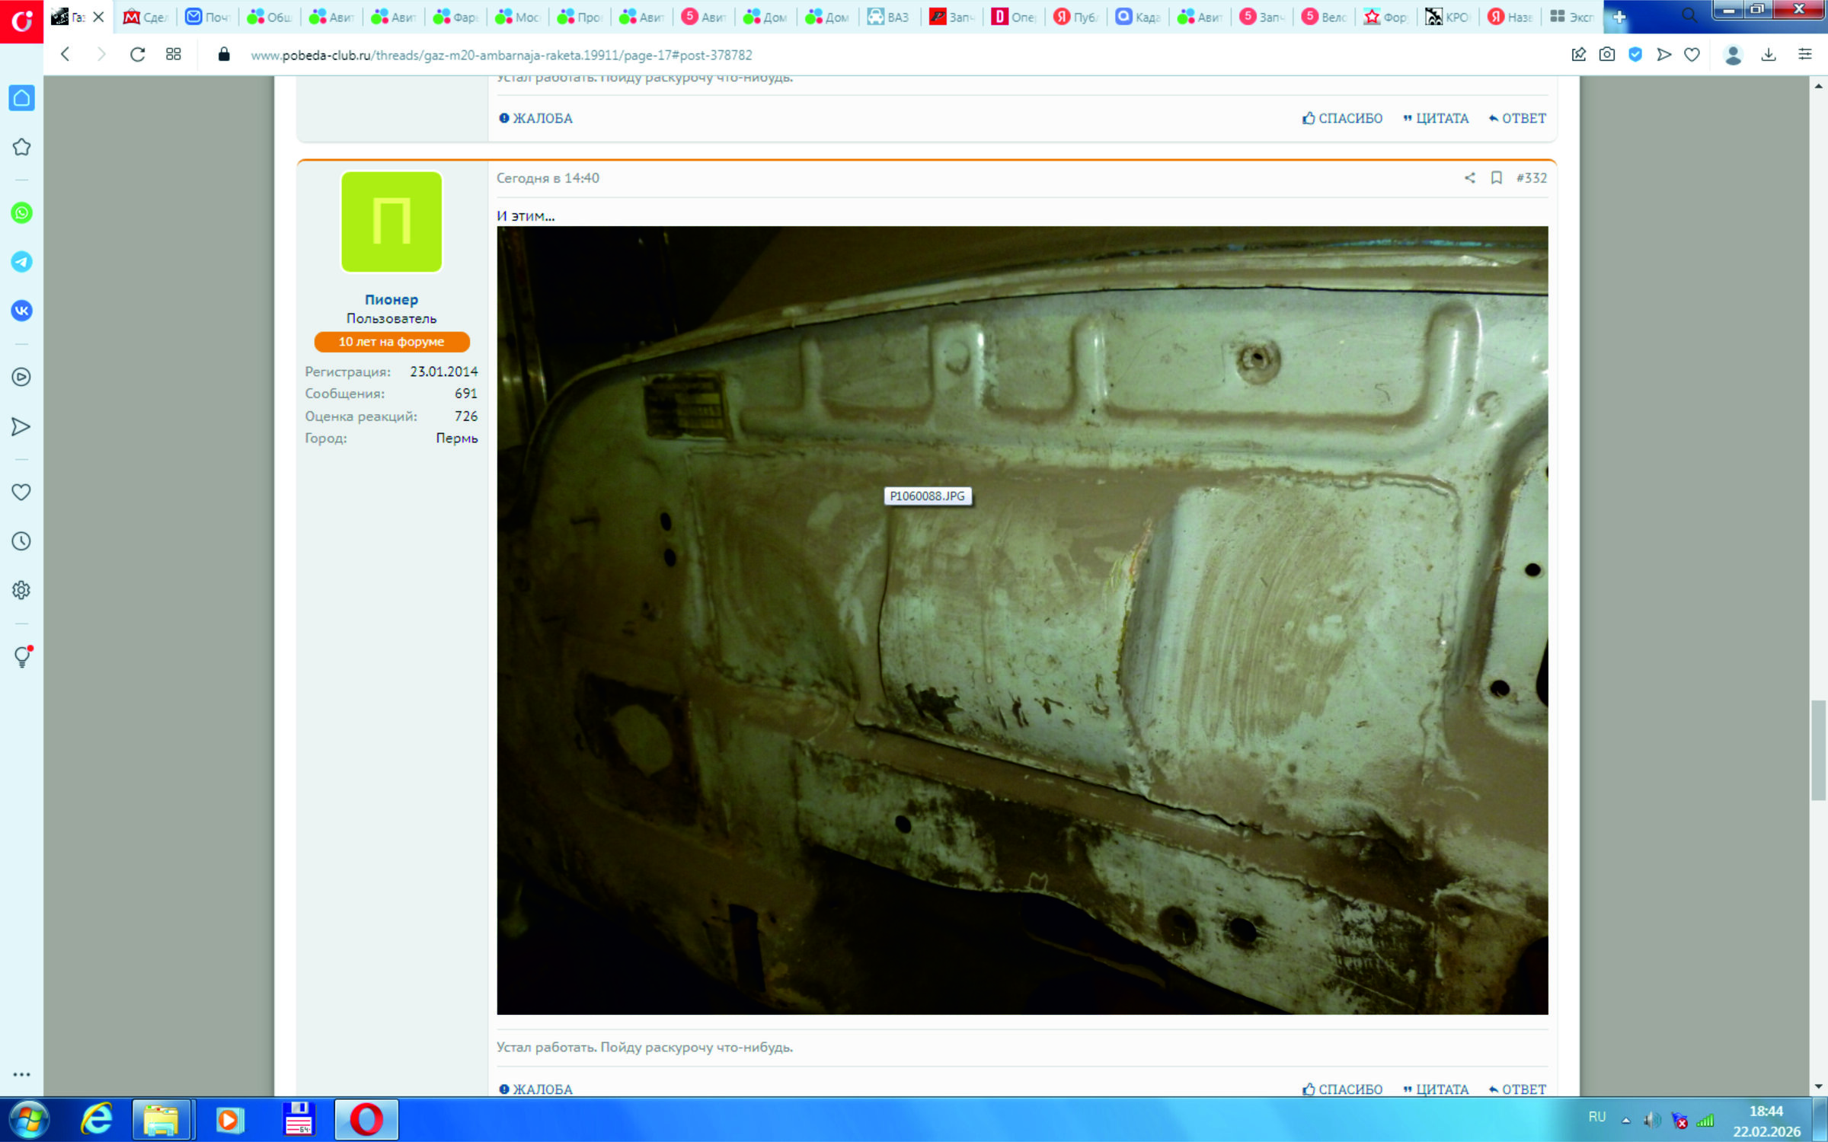Expand sidebar three-dots menu
Image resolution: width=1828 pixels, height=1142 pixels.
(x=21, y=1074)
